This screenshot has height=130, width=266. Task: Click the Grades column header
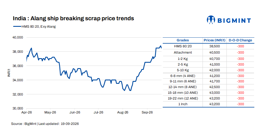[183, 40]
